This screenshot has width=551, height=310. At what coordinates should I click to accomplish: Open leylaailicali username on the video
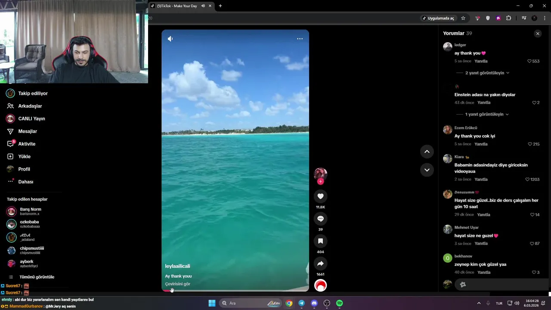(x=177, y=266)
